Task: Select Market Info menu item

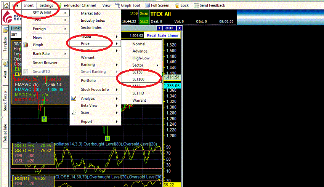Action: pos(95,13)
